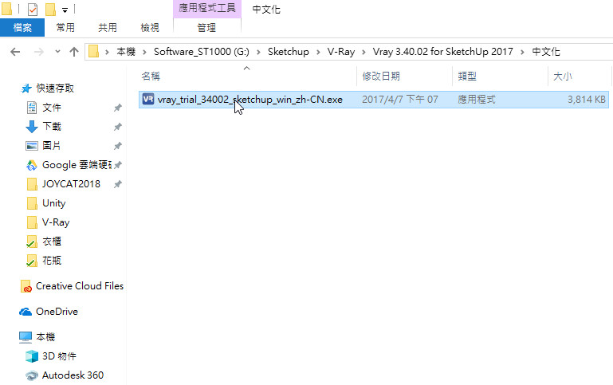Click the 3,814 KB size cell
Screen dimensions: 613x385
[587, 100]
